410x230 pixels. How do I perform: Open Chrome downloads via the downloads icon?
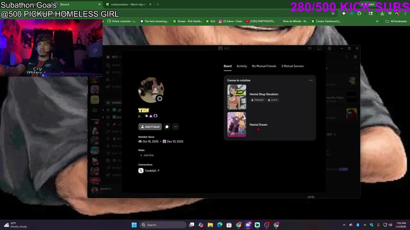pyautogui.click(x=382, y=13)
